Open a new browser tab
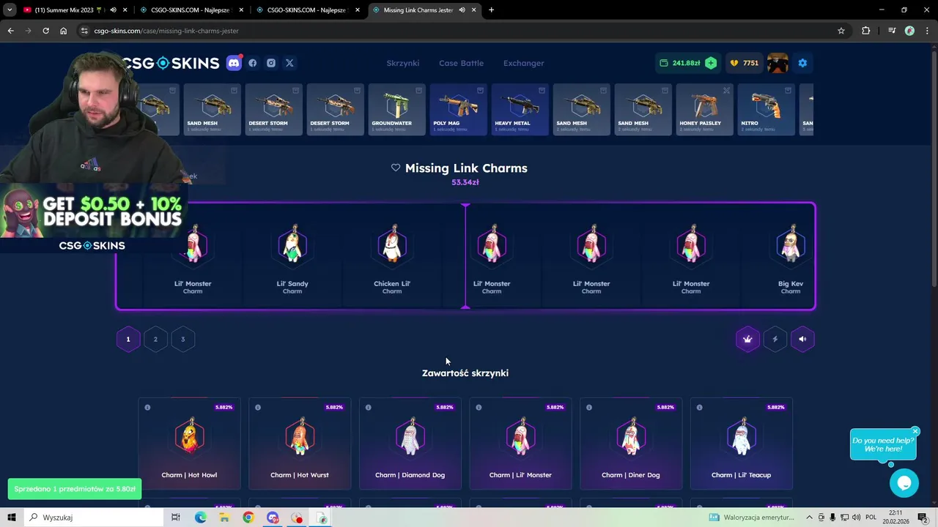The height and width of the screenshot is (527, 938). click(x=491, y=10)
